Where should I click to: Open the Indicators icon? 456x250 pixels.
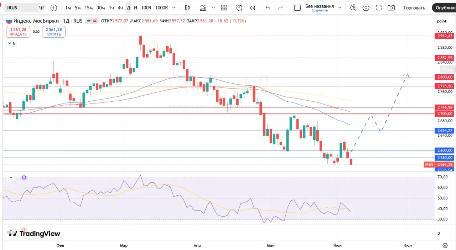[203, 7]
